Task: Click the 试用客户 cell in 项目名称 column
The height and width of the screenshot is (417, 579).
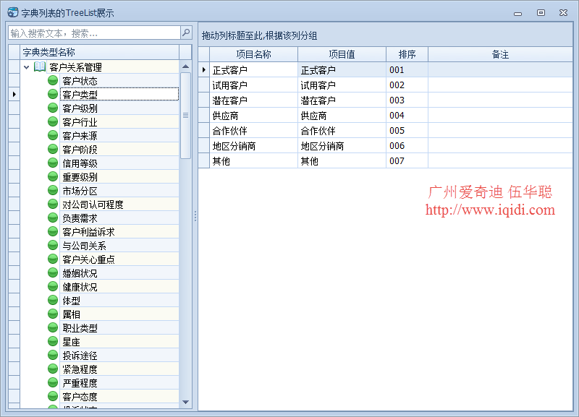Action: (254, 85)
